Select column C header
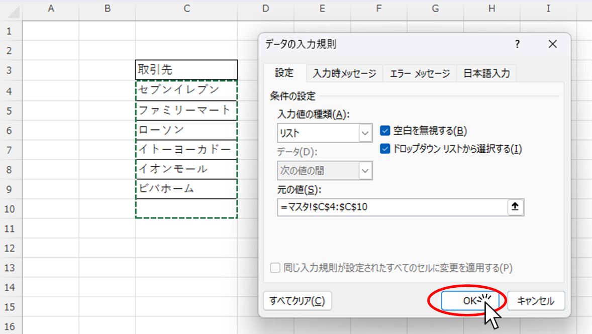The width and height of the screenshot is (592, 334). [x=186, y=9]
